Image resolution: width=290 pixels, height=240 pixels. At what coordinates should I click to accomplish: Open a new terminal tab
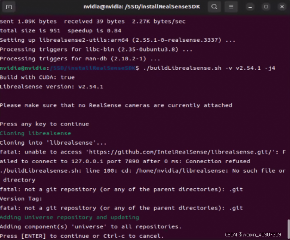8,7
